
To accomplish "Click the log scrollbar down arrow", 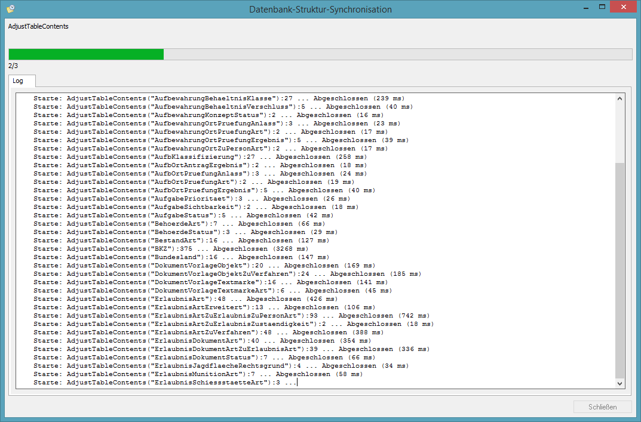I will coord(619,383).
